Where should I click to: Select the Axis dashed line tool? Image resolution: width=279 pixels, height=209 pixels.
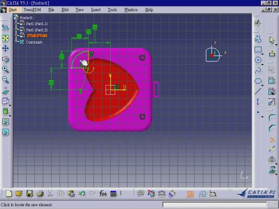(258, 102)
